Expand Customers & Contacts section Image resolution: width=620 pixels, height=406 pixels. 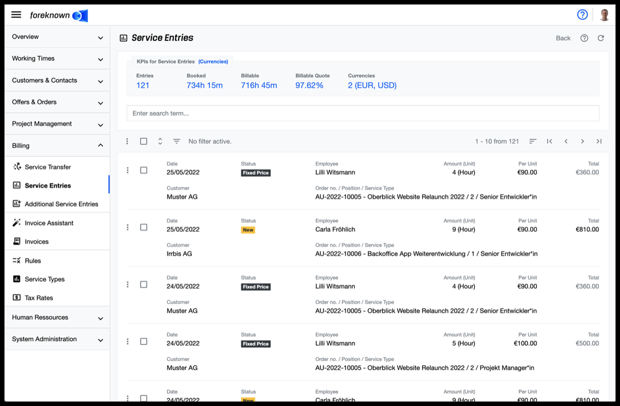coord(57,80)
